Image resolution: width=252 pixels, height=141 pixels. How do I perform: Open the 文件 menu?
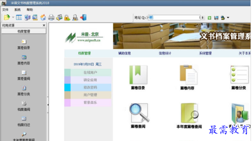(x=5, y=10)
